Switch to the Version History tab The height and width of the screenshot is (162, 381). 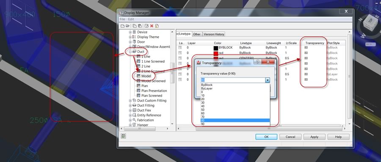[x=214, y=34]
